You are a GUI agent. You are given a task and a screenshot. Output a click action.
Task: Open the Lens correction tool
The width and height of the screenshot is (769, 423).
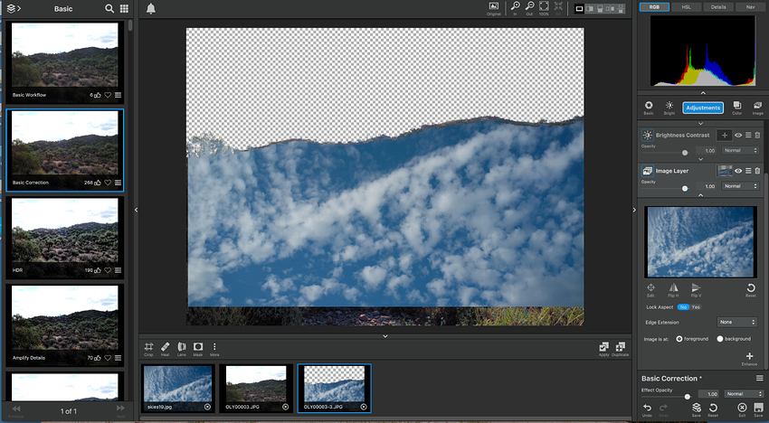tap(181, 347)
